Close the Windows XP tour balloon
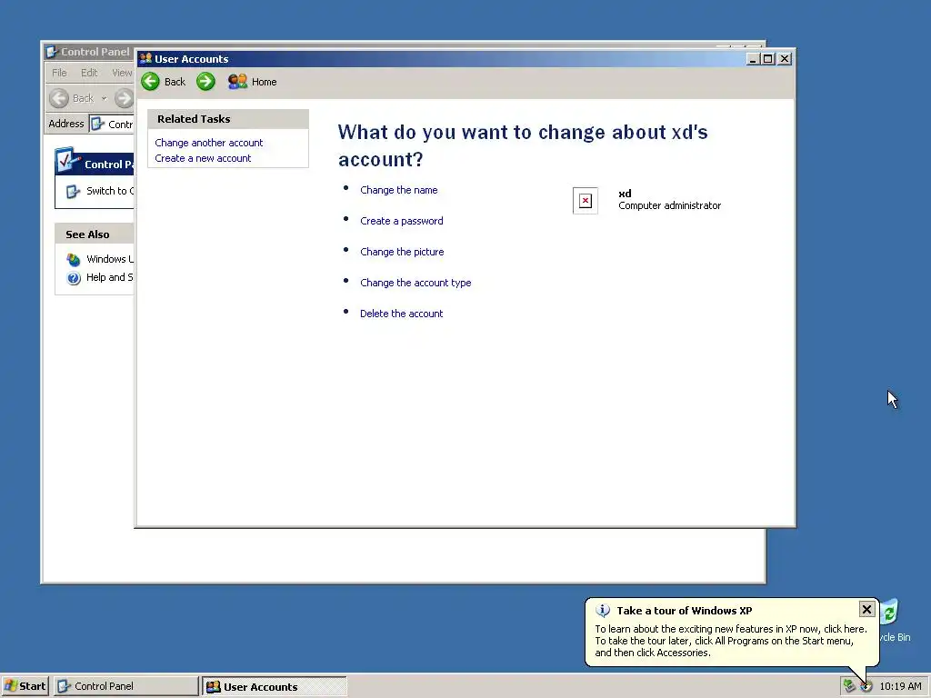This screenshot has height=698, width=931. click(866, 609)
